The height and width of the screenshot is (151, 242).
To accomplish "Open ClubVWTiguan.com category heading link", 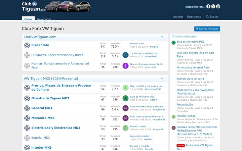I will point(40,37).
